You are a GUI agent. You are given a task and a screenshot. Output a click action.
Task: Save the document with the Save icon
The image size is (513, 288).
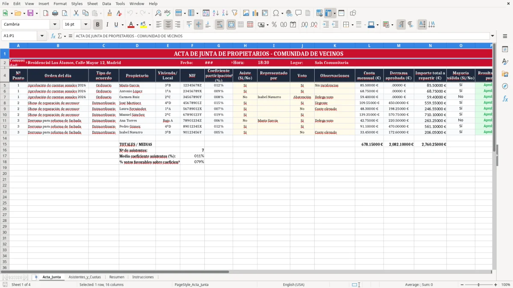click(x=30, y=13)
